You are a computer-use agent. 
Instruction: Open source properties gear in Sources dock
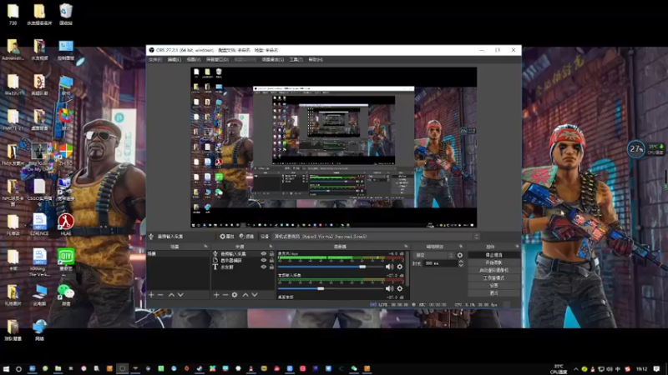coord(235,295)
